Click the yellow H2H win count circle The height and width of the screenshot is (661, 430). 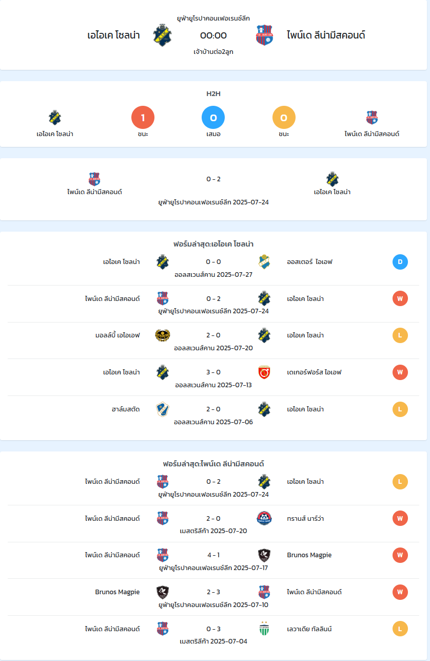[x=284, y=118]
